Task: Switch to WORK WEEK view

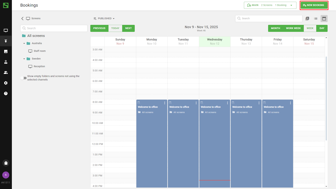Action: [293, 28]
